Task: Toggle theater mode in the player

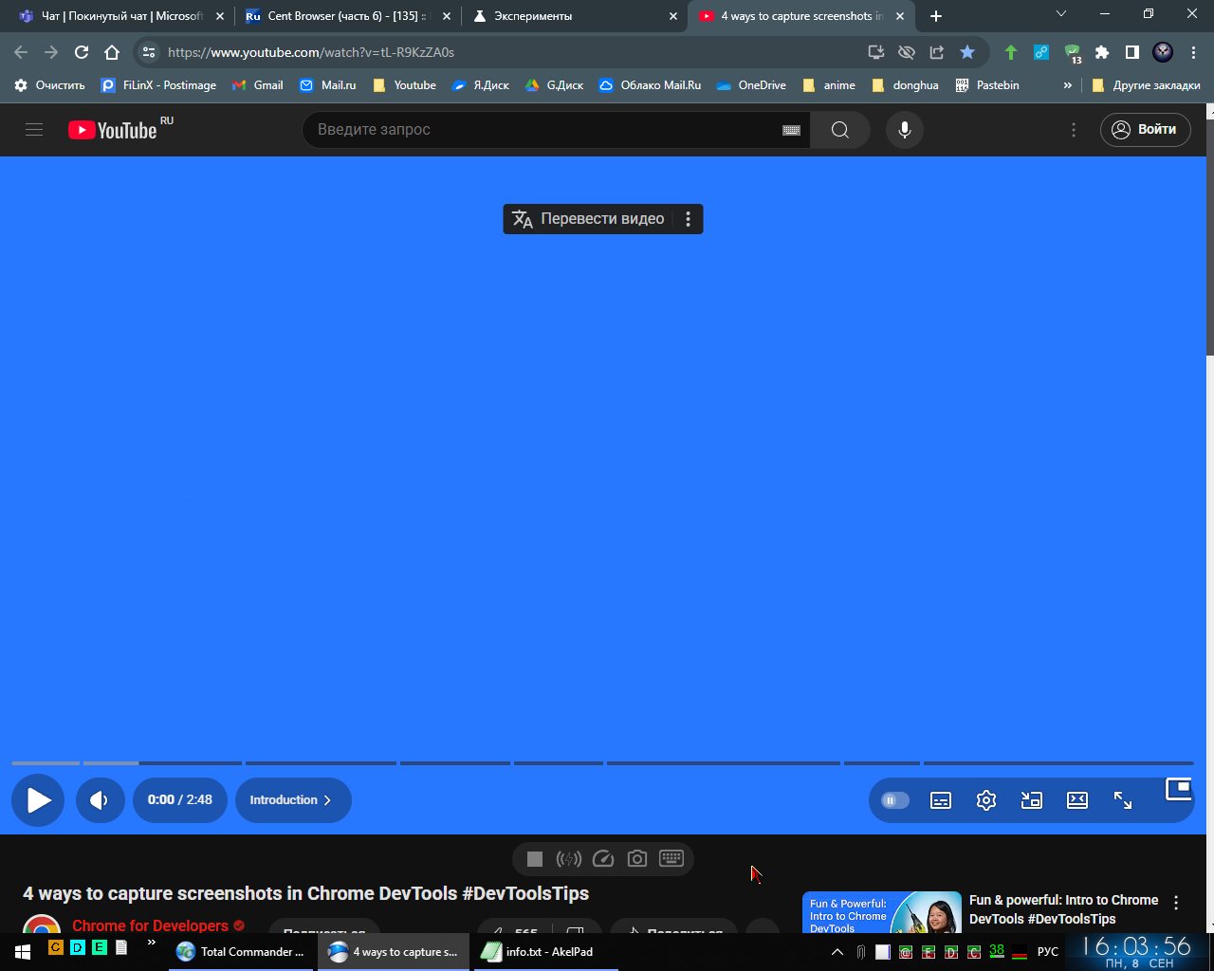Action: coord(1077,800)
